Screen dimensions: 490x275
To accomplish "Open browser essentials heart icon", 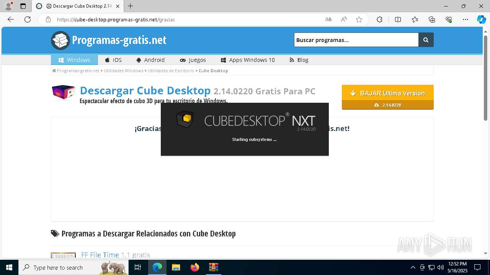I will click(449, 19).
